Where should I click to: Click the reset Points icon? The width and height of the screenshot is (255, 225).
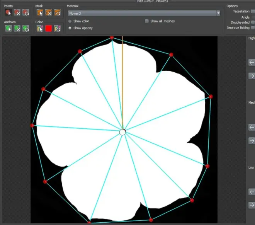coord(26,12)
